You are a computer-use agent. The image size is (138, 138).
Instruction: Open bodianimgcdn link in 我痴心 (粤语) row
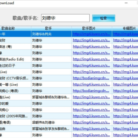pyautogui.click(x=91, y=91)
